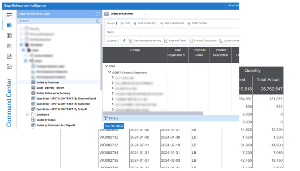
Task: Click the Columns options dots icon
Action: pyautogui.click(x=118, y=41)
